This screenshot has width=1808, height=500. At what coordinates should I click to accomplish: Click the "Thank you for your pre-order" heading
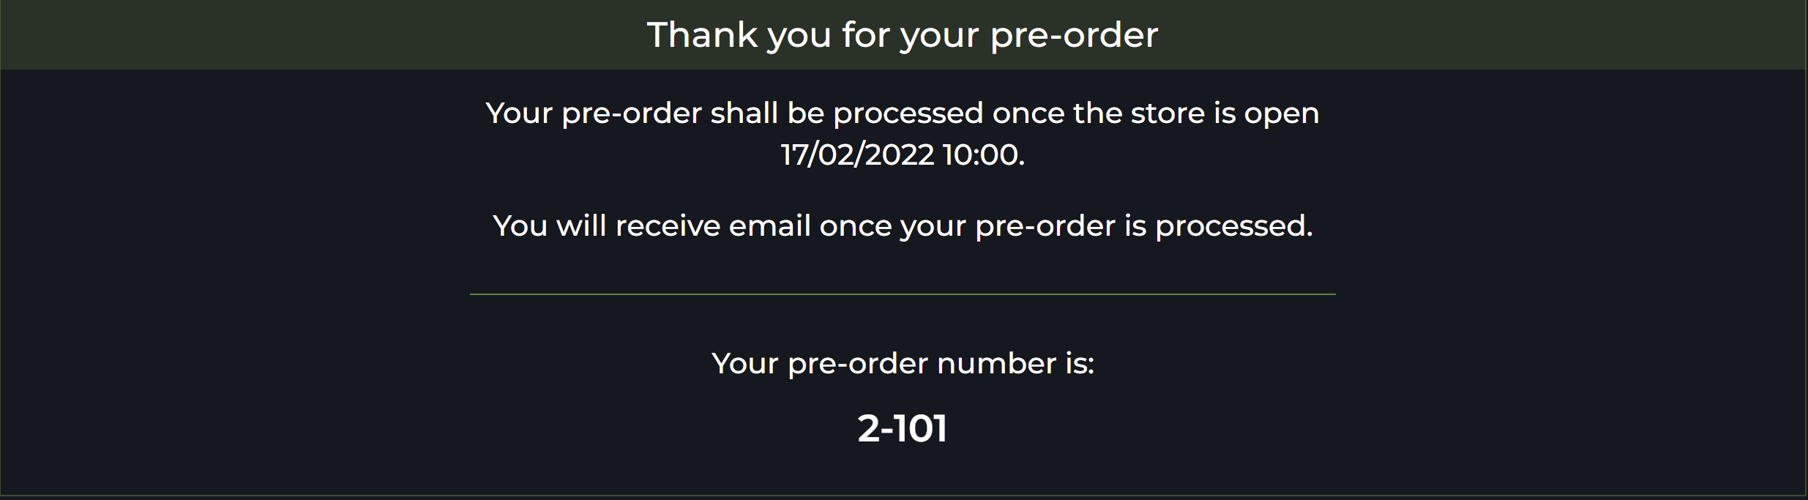(x=903, y=35)
